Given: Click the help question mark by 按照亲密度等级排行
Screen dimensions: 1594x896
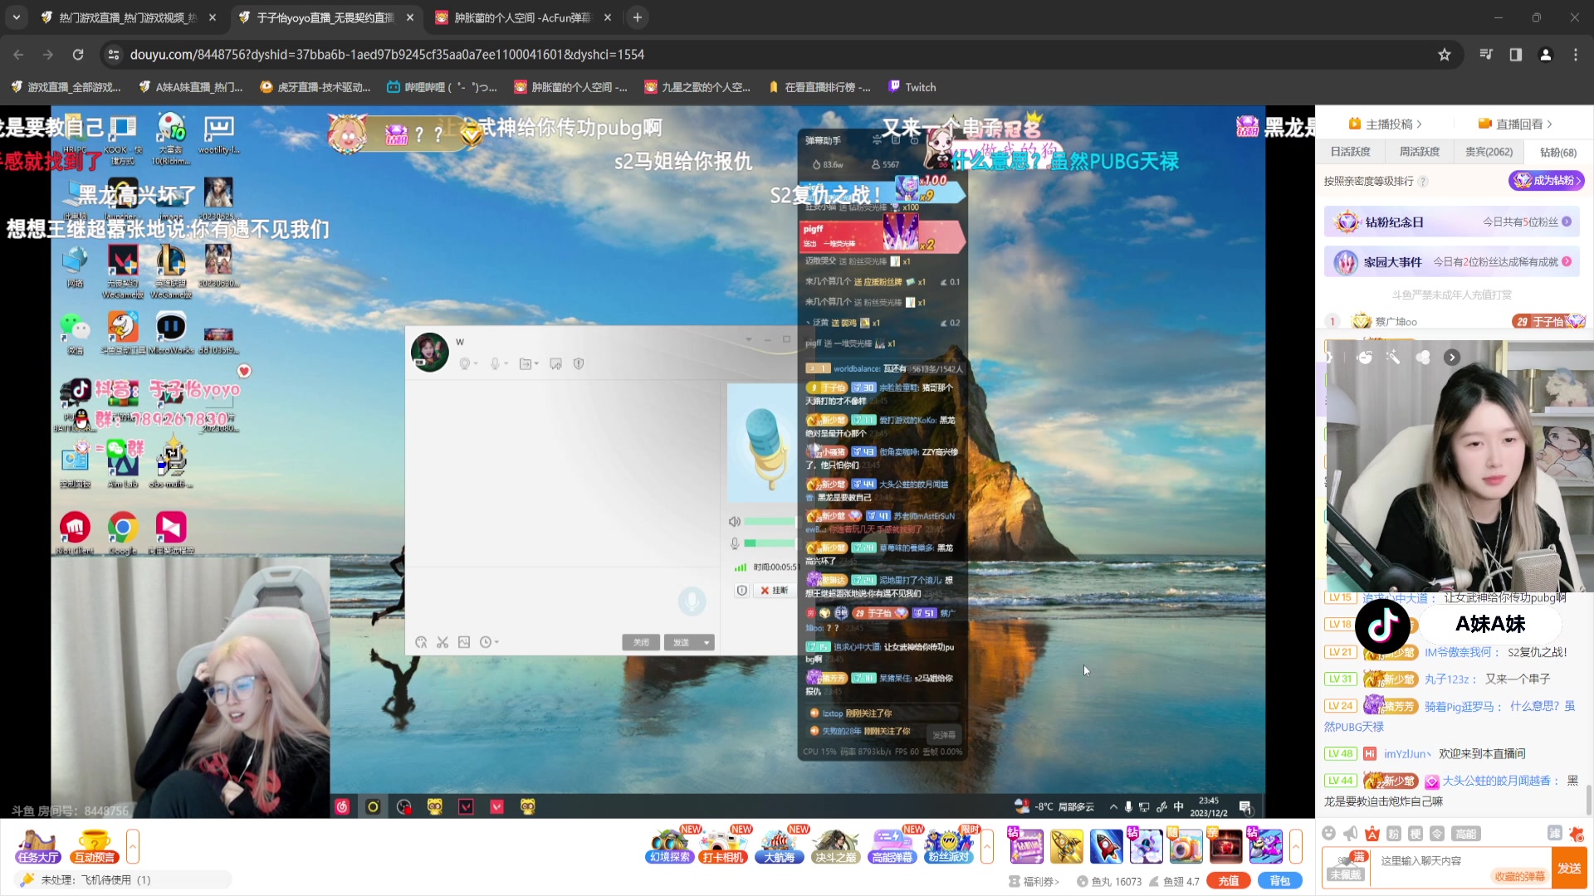Looking at the screenshot, I should coord(1423,182).
